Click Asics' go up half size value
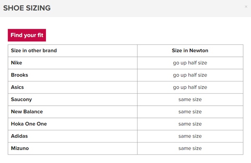251x163 pixels. [190, 87]
